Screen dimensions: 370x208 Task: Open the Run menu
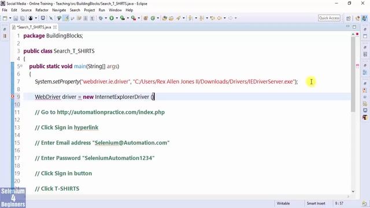[102, 10]
